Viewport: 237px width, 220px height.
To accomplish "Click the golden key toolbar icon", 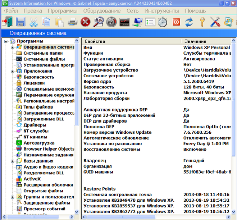I will tap(202, 22).
